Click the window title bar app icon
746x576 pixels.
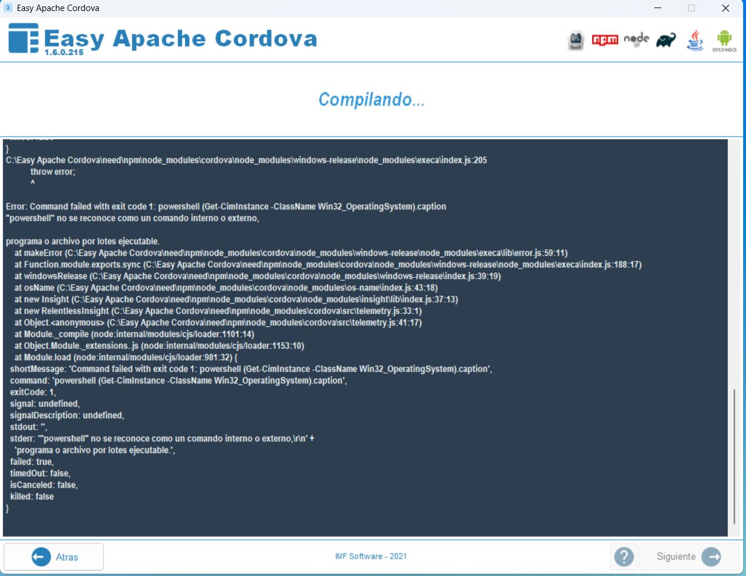(x=8, y=8)
